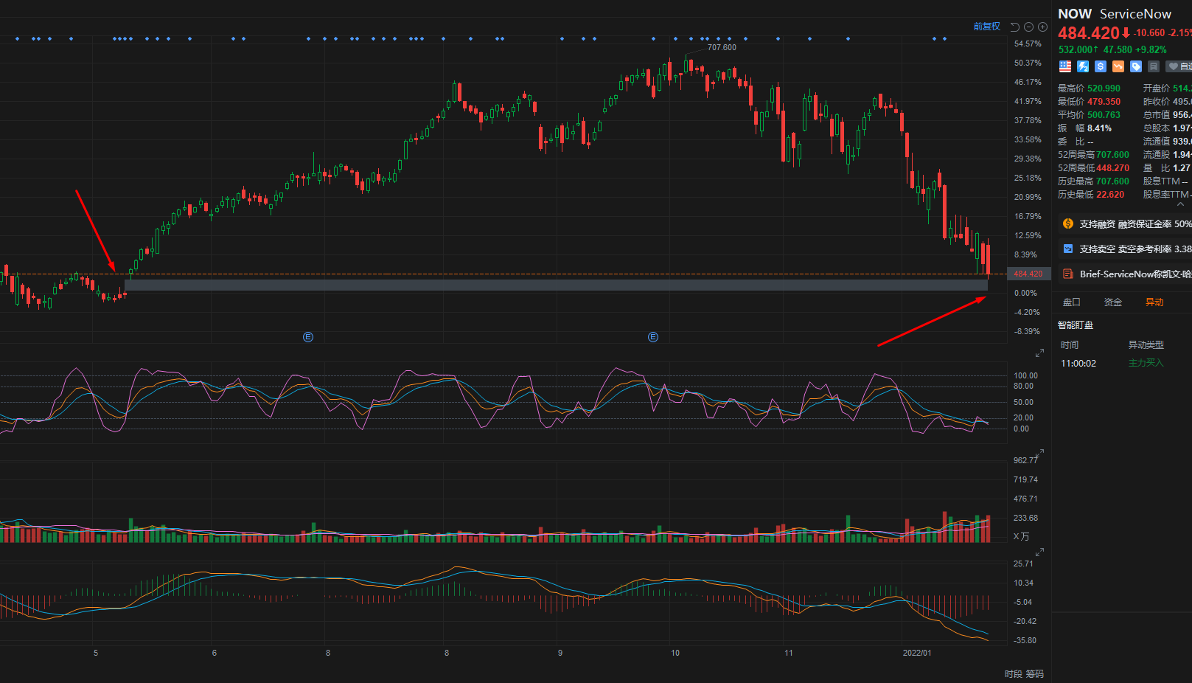Image resolution: width=1192 pixels, height=683 pixels.
Task: Switch to the 资金 tab
Action: click(x=1112, y=302)
